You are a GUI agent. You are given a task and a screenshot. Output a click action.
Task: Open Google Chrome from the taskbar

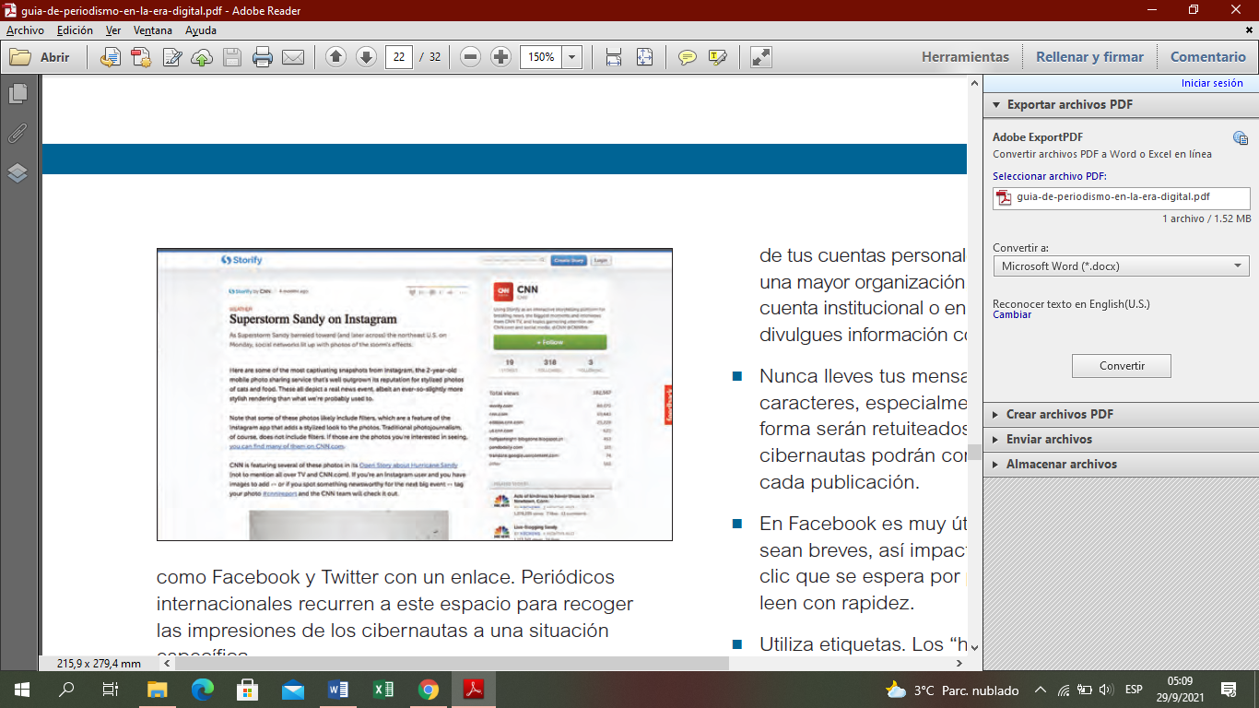click(x=429, y=690)
